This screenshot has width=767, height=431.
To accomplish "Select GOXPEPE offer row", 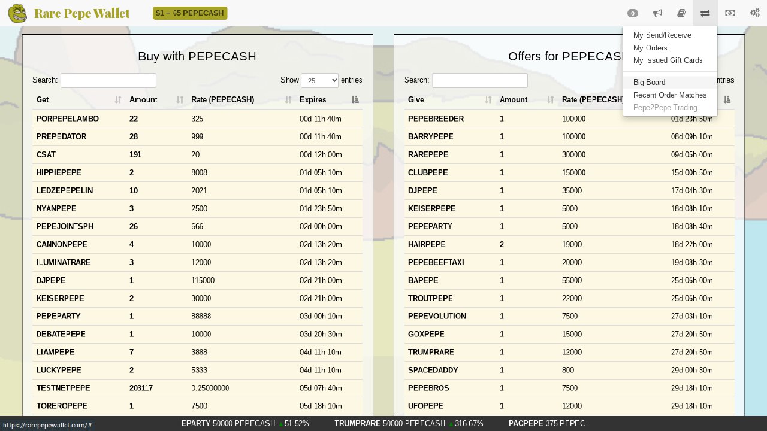I will pyautogui.click(x=569, y=334).
